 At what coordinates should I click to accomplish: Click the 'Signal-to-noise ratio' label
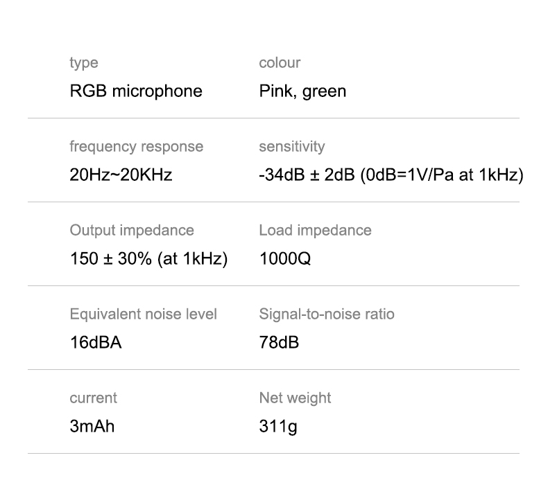326,314
